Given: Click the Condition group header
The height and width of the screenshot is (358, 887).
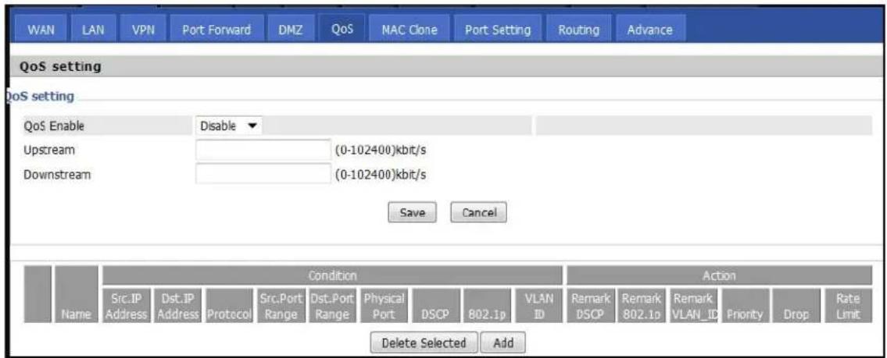Looking at the screenshot, I should tap(333, 275).
